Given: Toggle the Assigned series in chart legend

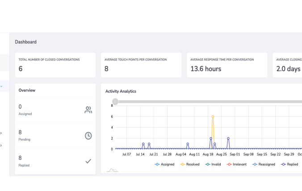Looking at the screenshot, I should pyautogui.click(x=164, y=164).
